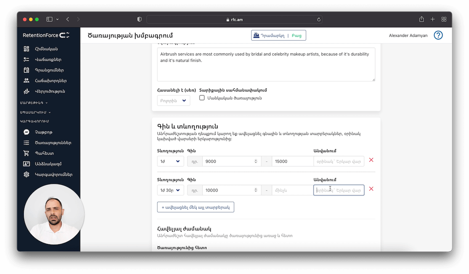Click the max price field showing 15000
Viewport: 469px width, 274px height.
coord(293,161)
